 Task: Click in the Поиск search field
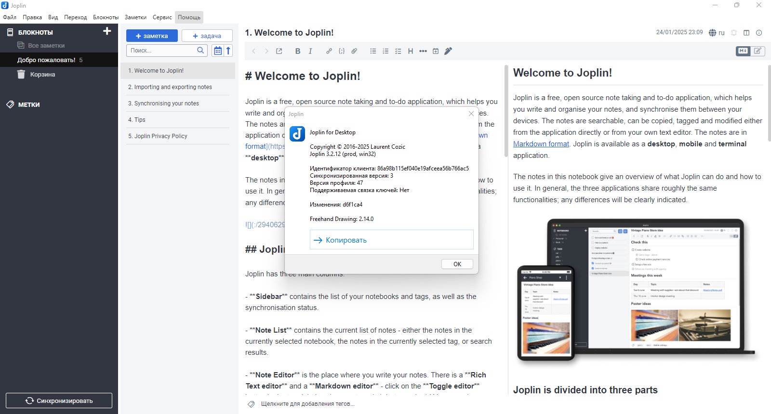coord(161,51)
